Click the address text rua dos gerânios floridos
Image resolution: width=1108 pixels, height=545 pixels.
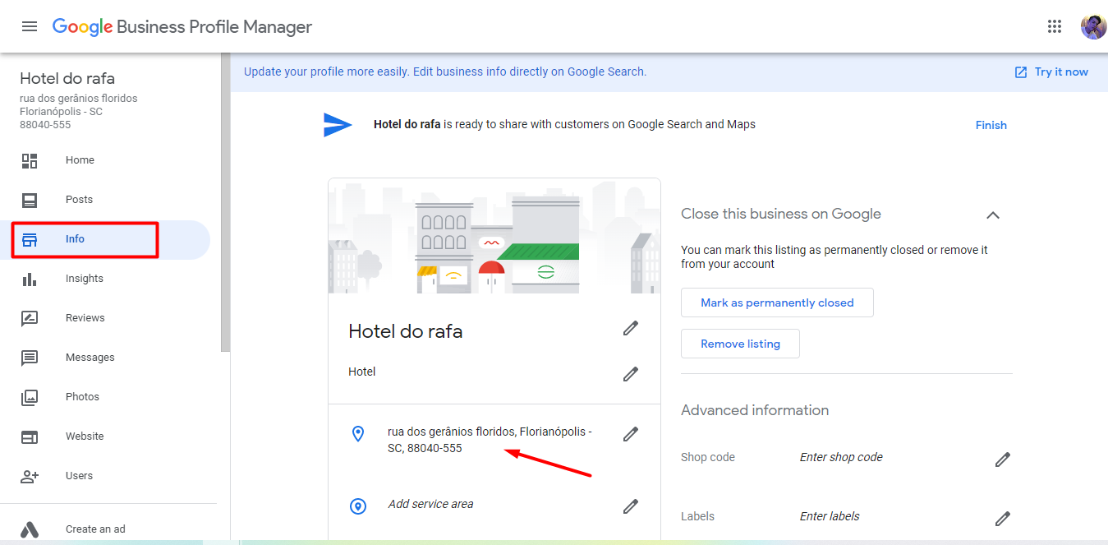coord(490,440)
